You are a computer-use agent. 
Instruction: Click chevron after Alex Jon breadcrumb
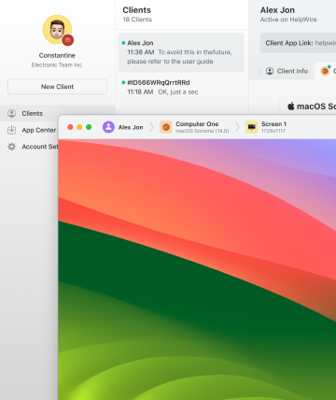pos(152,127)
